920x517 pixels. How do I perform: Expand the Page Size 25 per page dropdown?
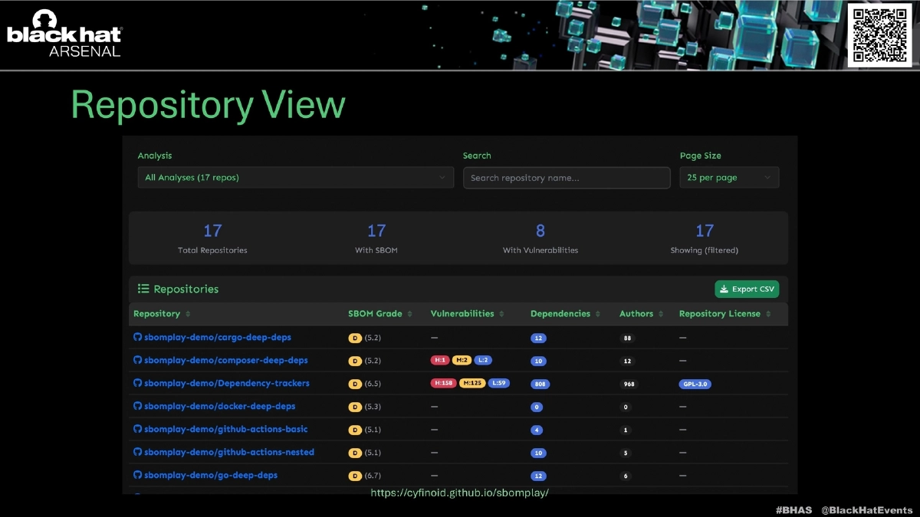[x=728, y=178]
